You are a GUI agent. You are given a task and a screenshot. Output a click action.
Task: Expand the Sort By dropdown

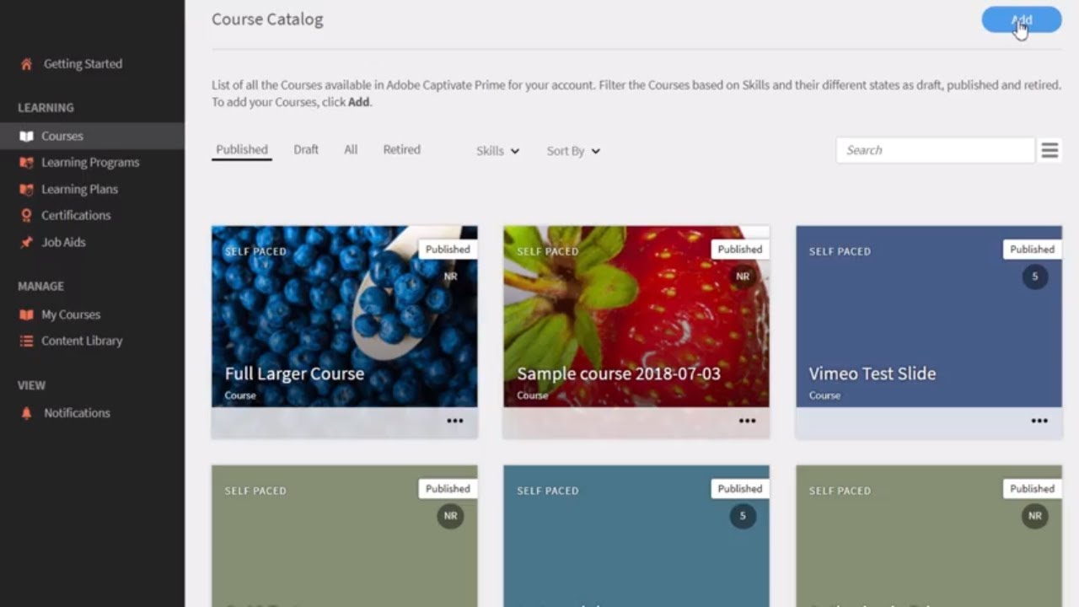point(573,151)
